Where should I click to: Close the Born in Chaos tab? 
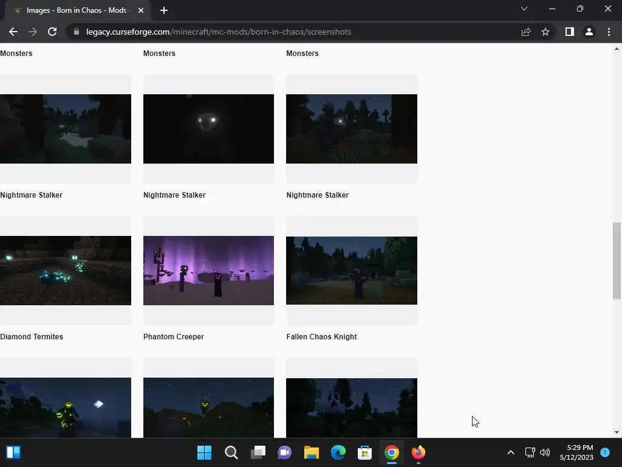pyautogui.click(x=141, y=10)
